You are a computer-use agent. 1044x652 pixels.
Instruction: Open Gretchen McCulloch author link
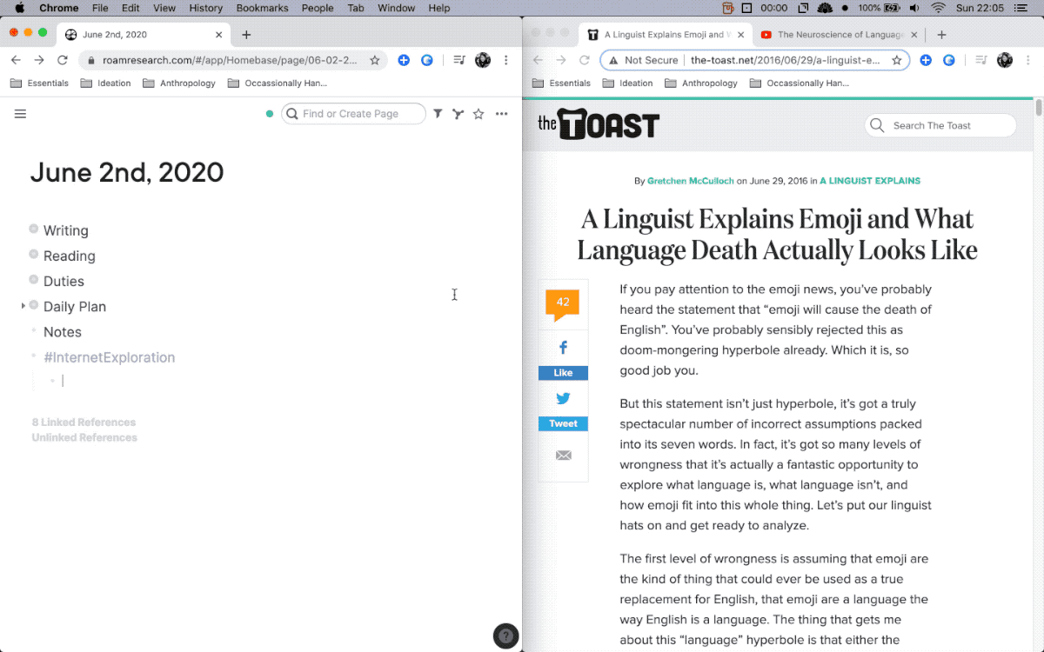[691, 181]
